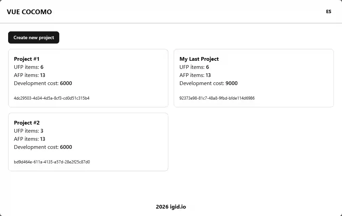Select the ID starting with 4dc29503

[51, 98]
